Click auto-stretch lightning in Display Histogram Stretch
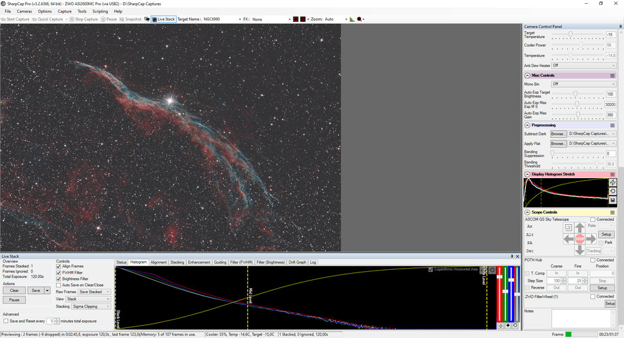The image size is (624, 338). tap(613, 182)
